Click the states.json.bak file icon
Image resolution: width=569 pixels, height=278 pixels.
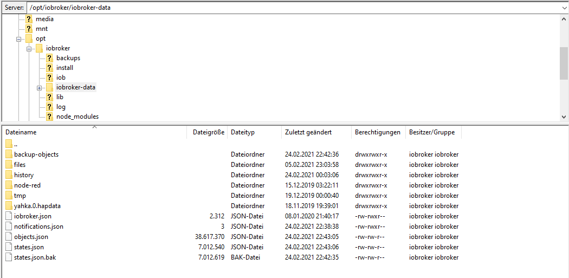tap(9, 257)
